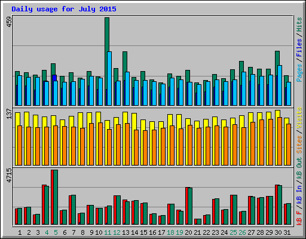Click day 20 on the x-axis
Screen dimensions: 306x239
click(x=188, y=232)
